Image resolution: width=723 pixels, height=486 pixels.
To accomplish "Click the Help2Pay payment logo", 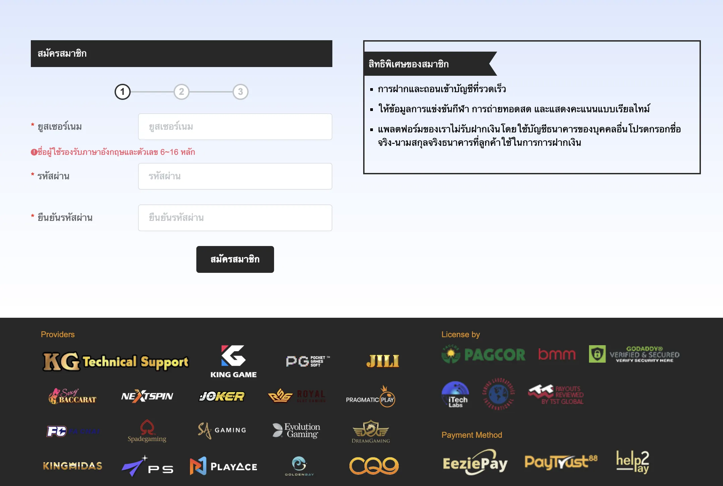I will 633,462.
